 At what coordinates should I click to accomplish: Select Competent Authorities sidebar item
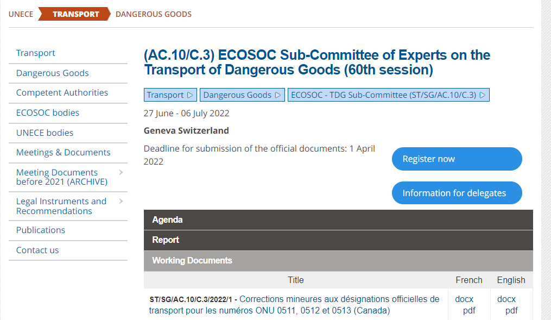(x=62, y=93)
